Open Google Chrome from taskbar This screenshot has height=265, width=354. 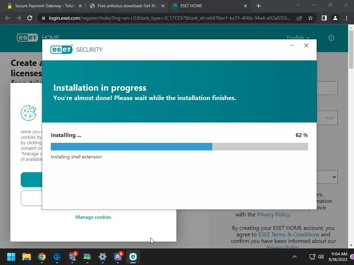42,257
